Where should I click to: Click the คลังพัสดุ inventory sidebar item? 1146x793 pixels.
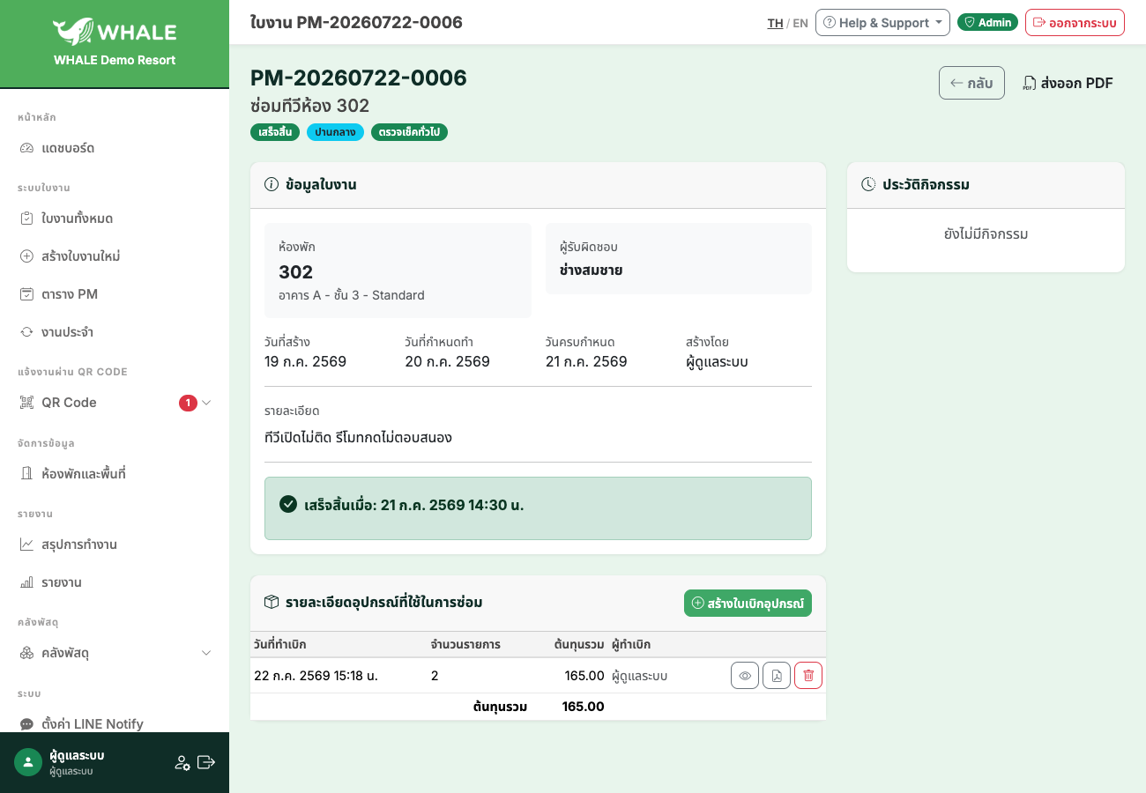[x=115, y=653]
